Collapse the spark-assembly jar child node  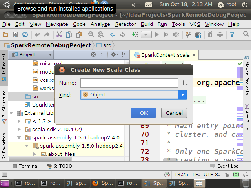(27, 146)
